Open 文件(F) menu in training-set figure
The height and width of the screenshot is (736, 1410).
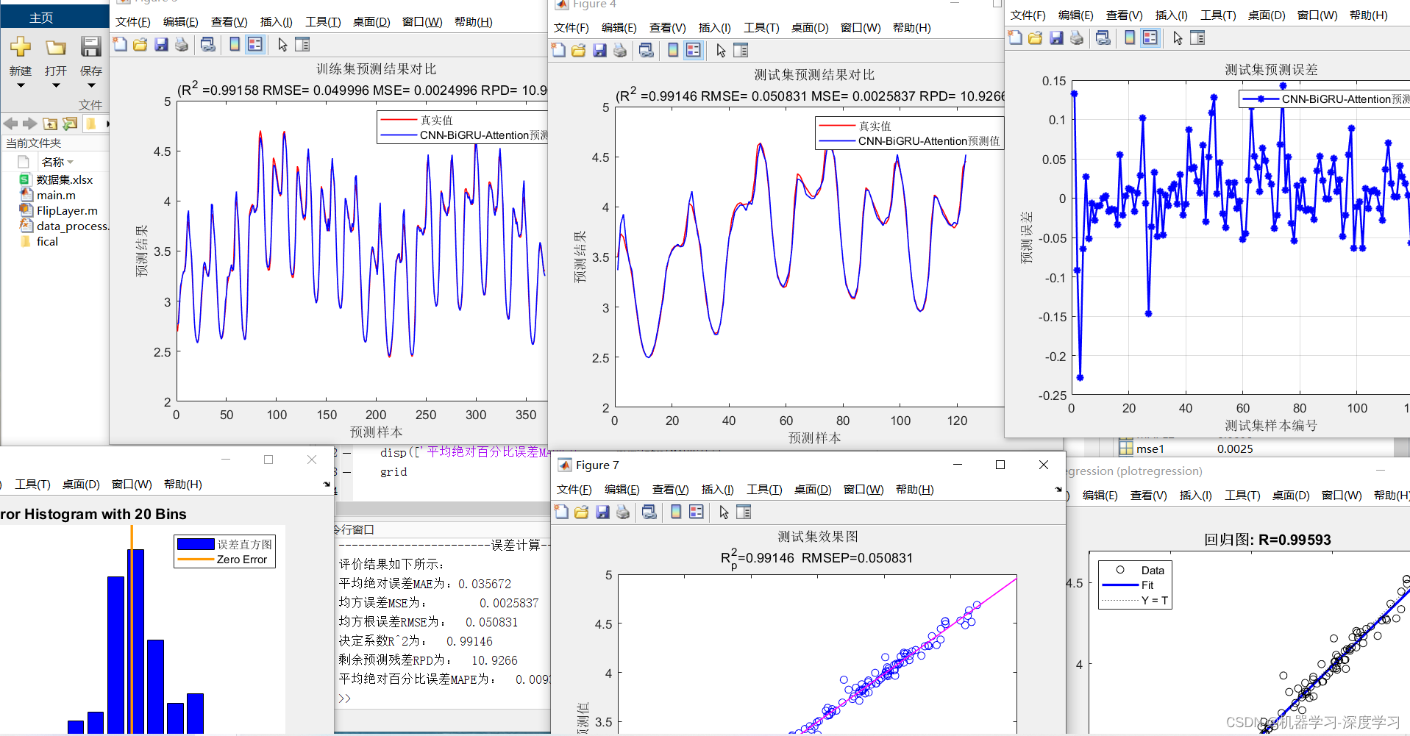pyautogui.click(x=133, y=22)
